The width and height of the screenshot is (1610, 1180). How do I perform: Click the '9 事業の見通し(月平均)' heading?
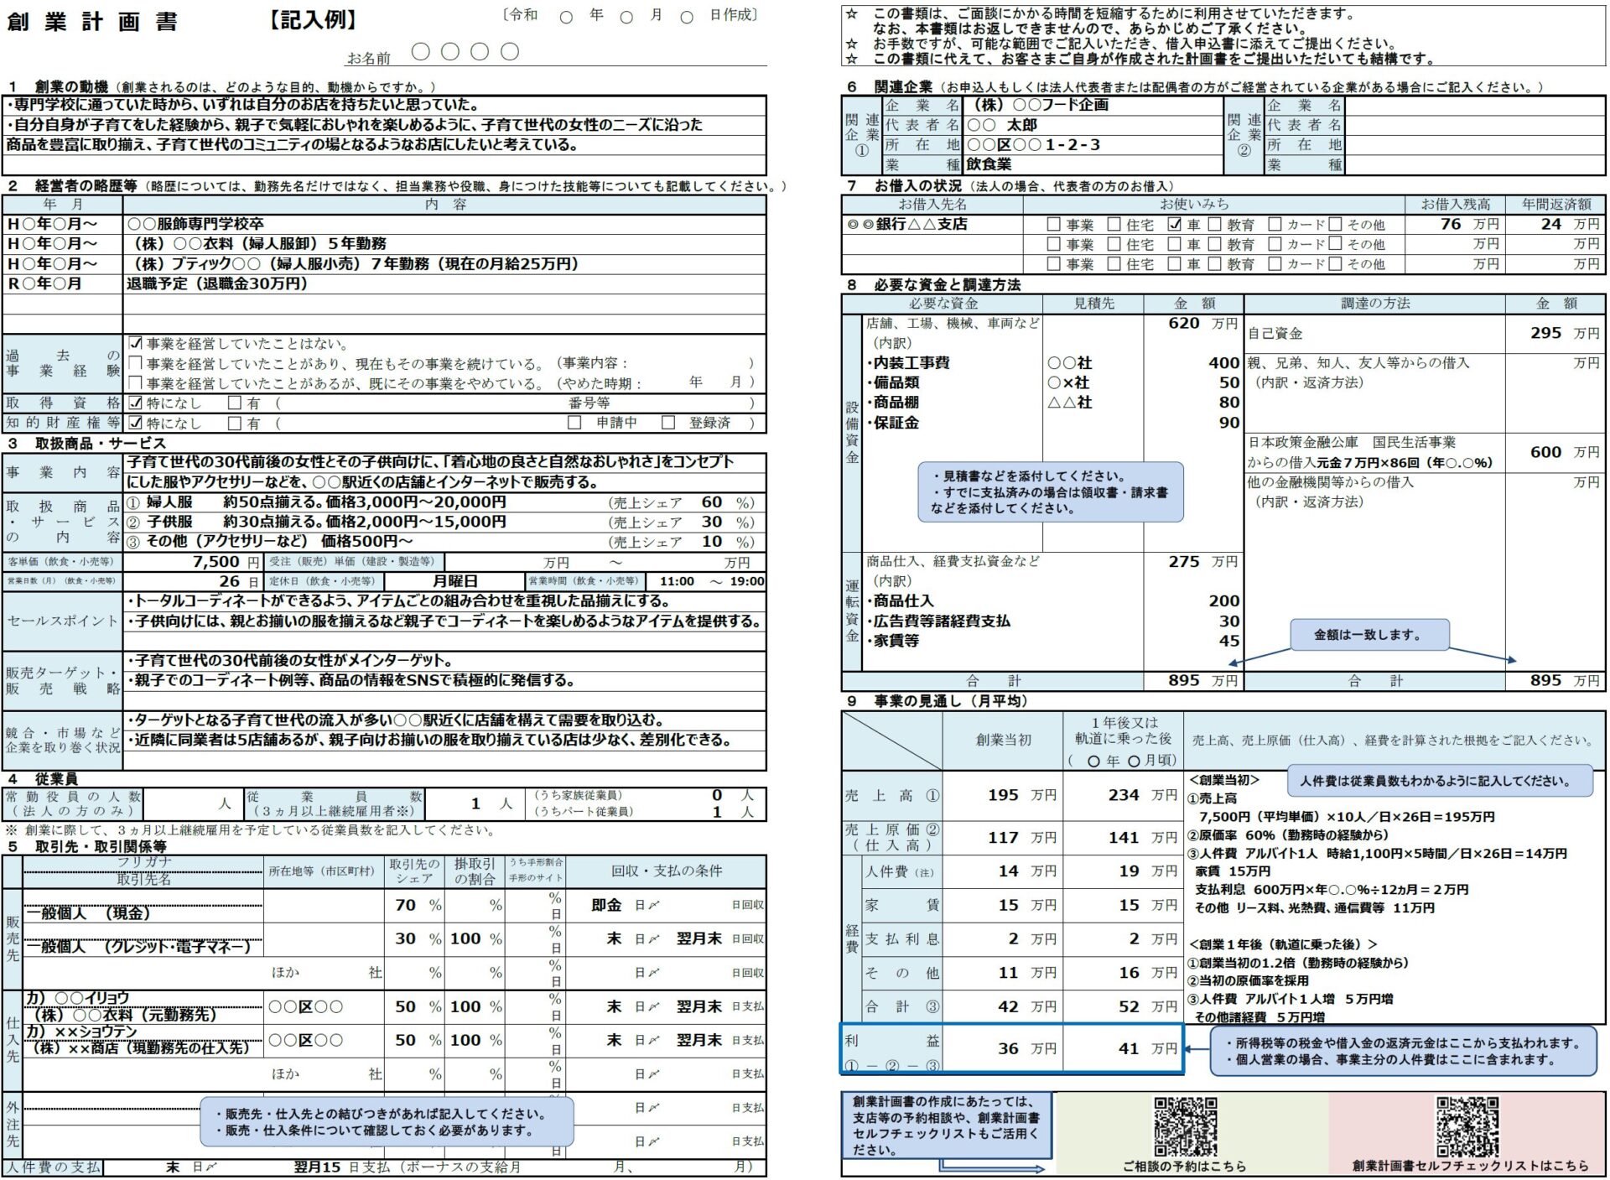[937, 701]
